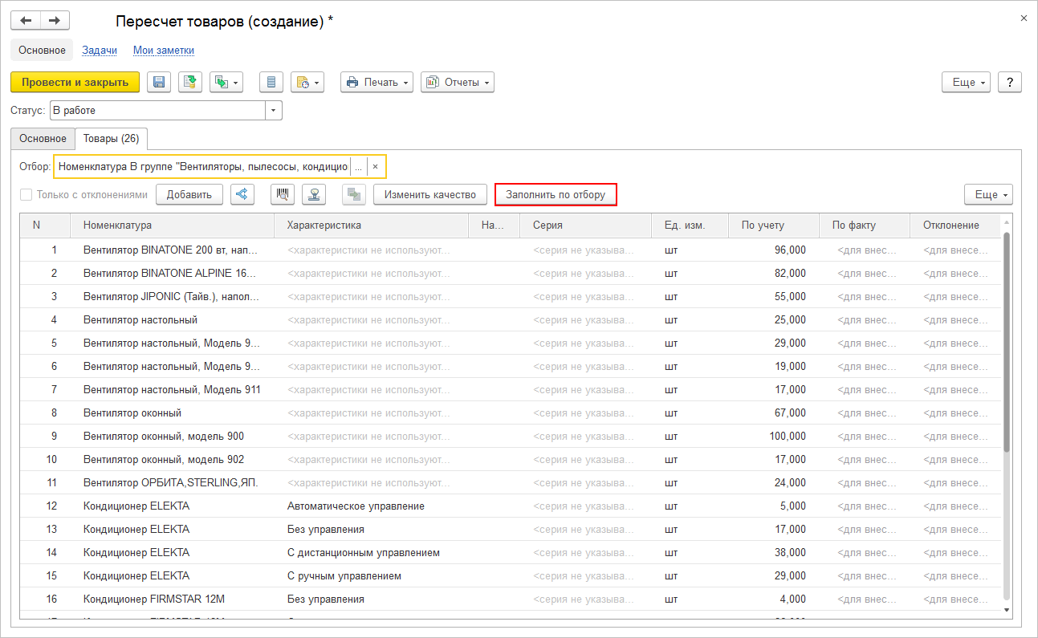Screen dimensions: 1038x638
Task: Switch to the inner Основное tab
Action: coord(43,138)
